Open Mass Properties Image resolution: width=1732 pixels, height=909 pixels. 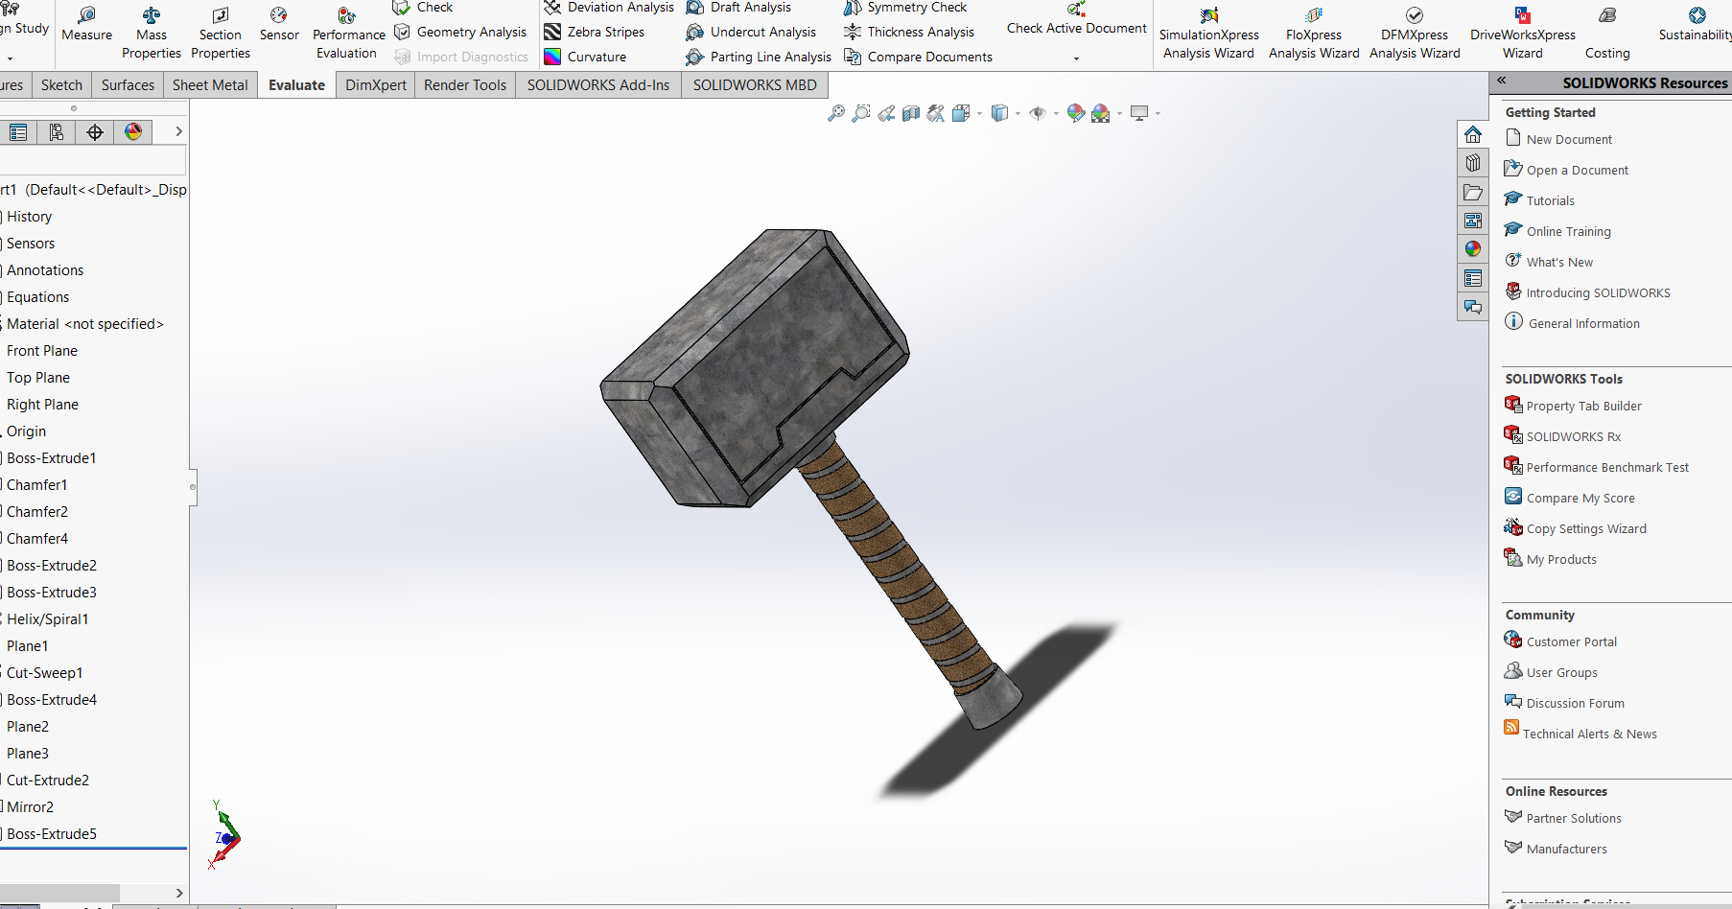click(x=152, y=33)
